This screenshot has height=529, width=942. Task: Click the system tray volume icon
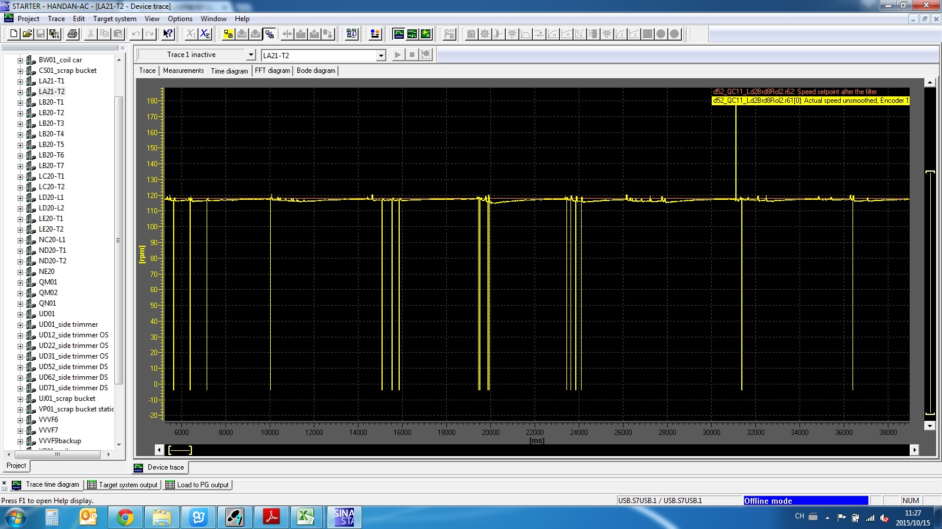point(884,518)
